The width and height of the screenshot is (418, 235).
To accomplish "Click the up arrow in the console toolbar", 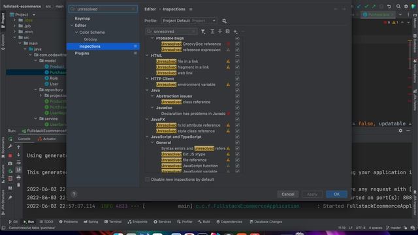I will pos(19,147).
